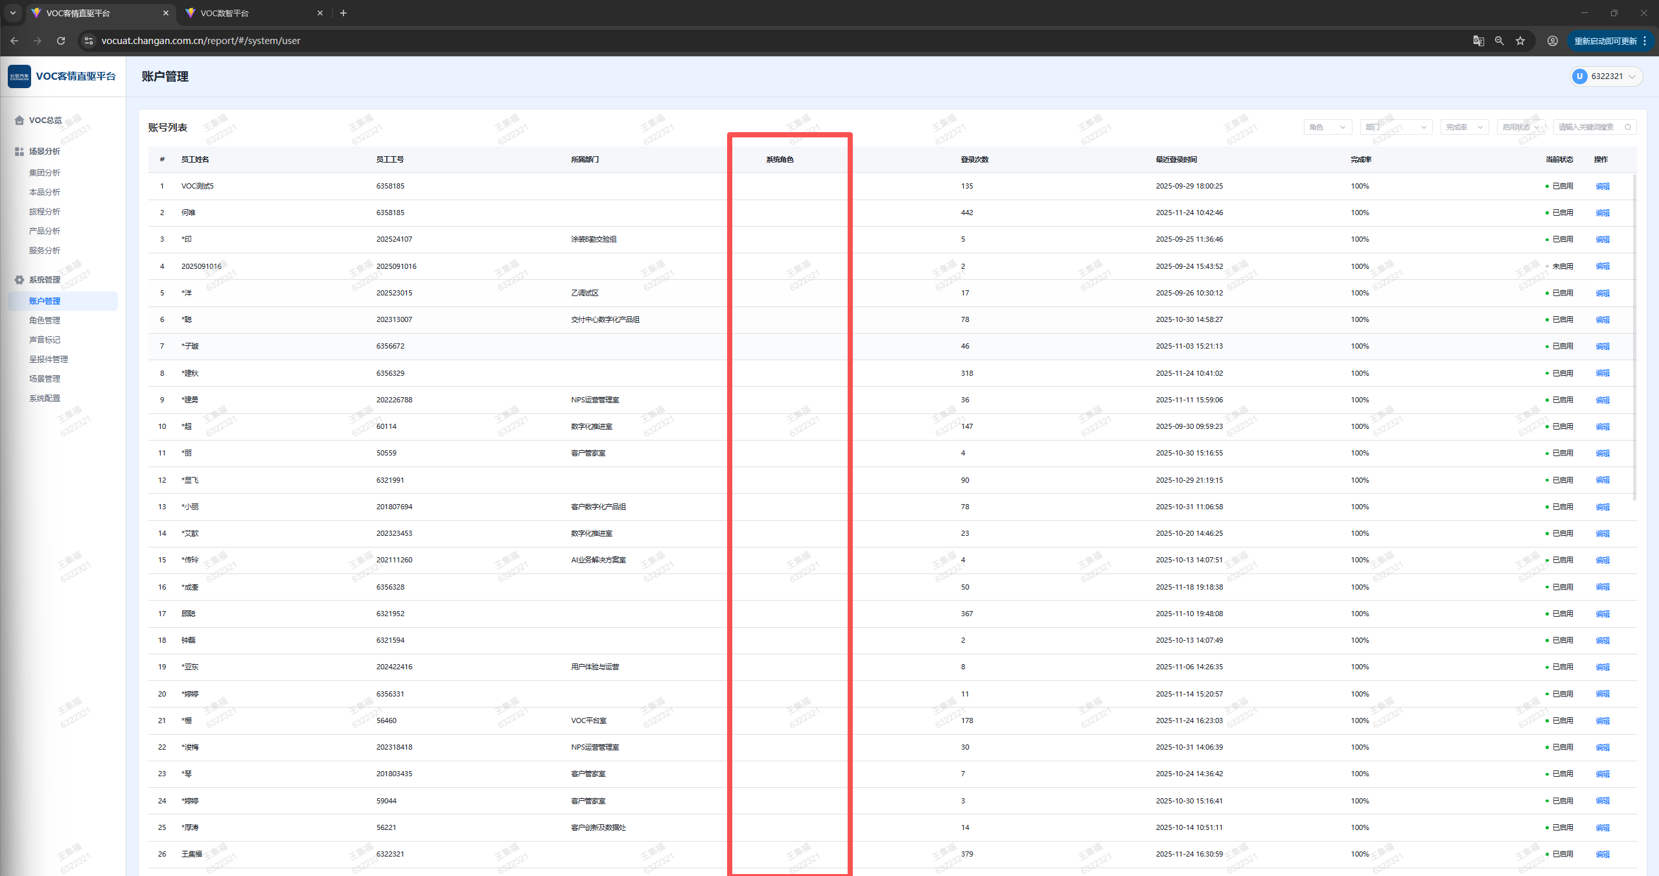Image resolution: width=1659 pixels, height=876 pixels.
Task: Click the Changan logo icon in header
Action: tap(19, 76)
